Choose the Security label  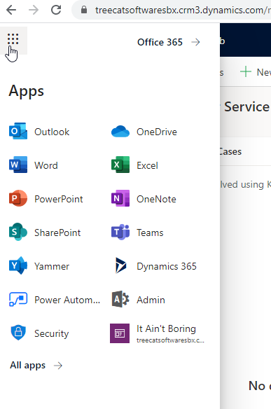[52, 333]
